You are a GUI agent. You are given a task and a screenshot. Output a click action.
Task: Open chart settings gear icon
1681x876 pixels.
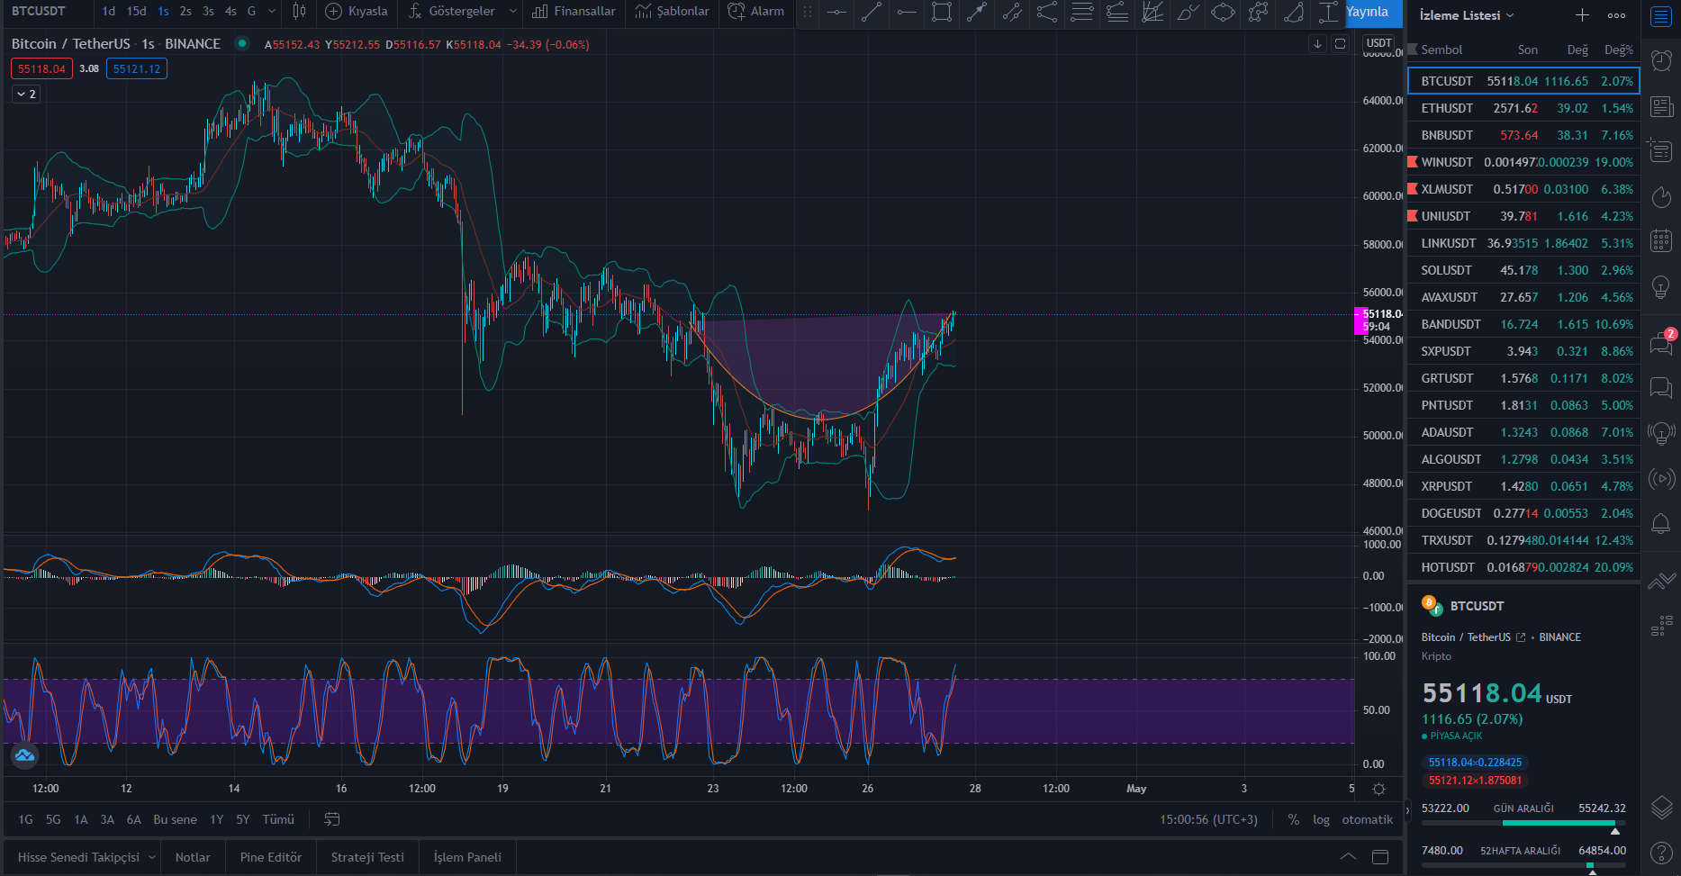tap(1378, 789)
